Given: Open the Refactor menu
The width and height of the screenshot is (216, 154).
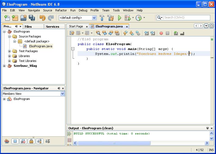Looking at the screenshot, I should pyautogui.click(x=61, y=10).
